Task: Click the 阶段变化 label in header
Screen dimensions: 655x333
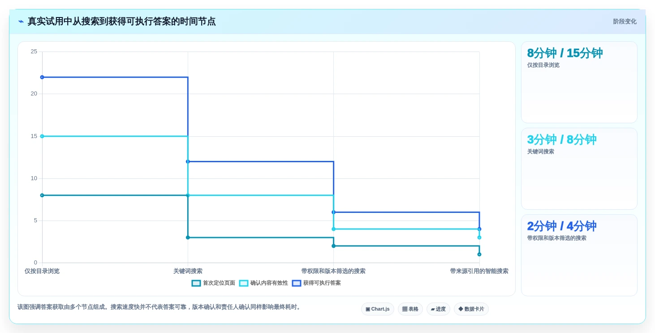Action: click(625, 22)
